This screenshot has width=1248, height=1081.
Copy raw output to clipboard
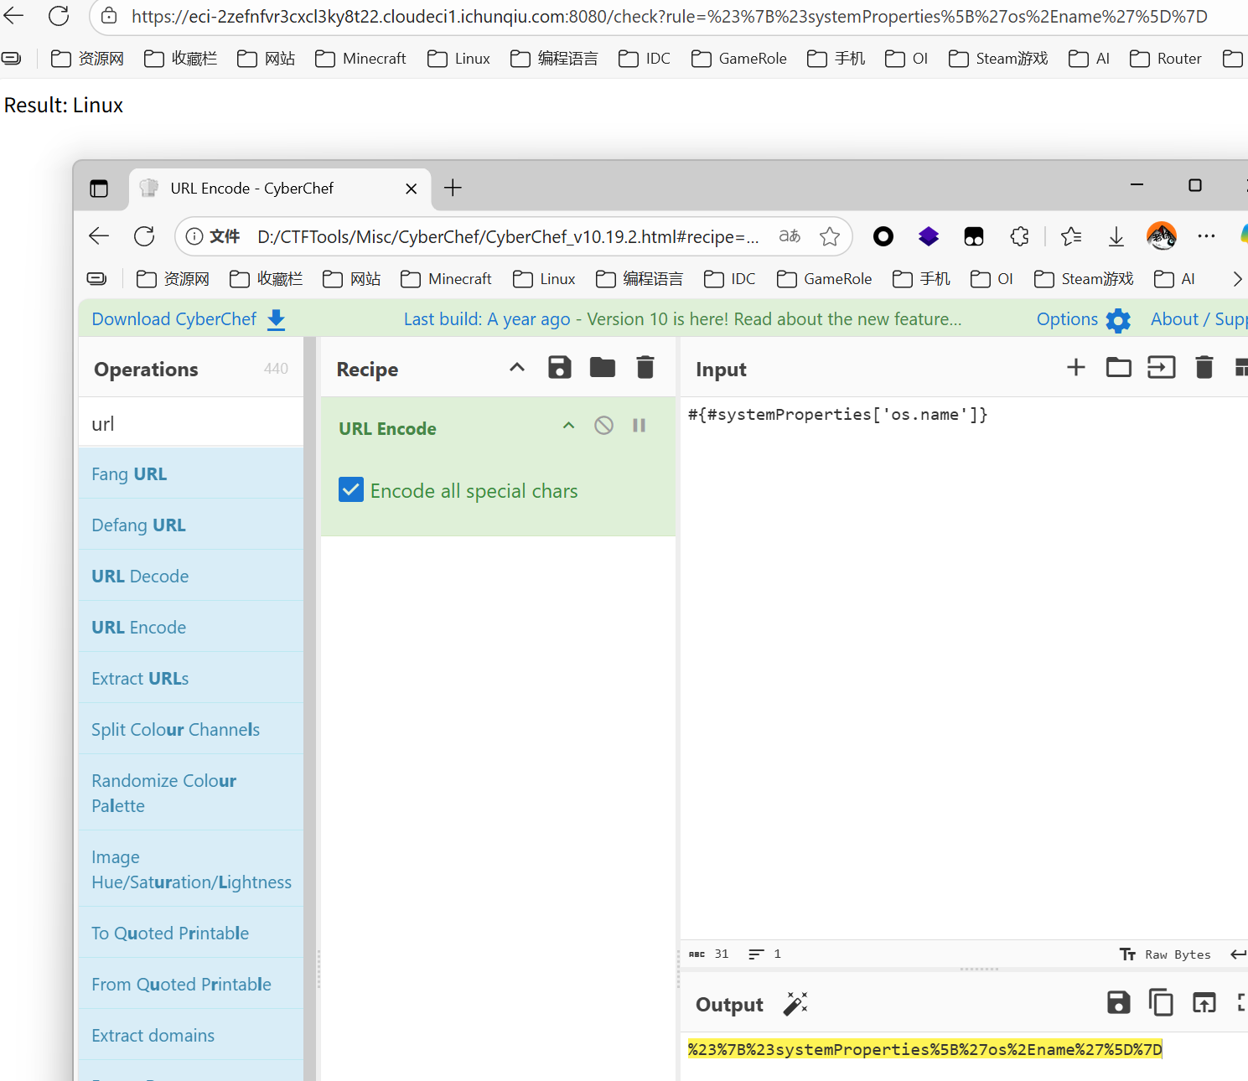[1161, 1003]
